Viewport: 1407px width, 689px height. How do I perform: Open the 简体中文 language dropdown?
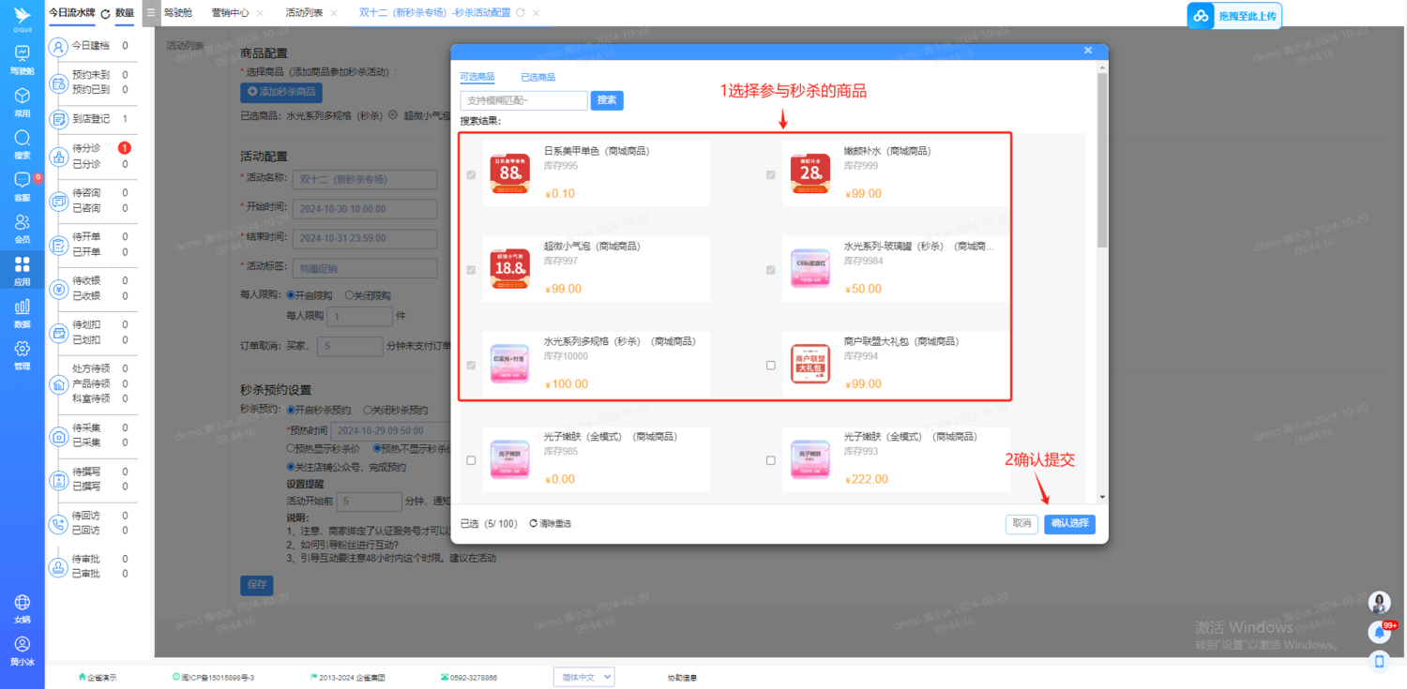point(583,676)
